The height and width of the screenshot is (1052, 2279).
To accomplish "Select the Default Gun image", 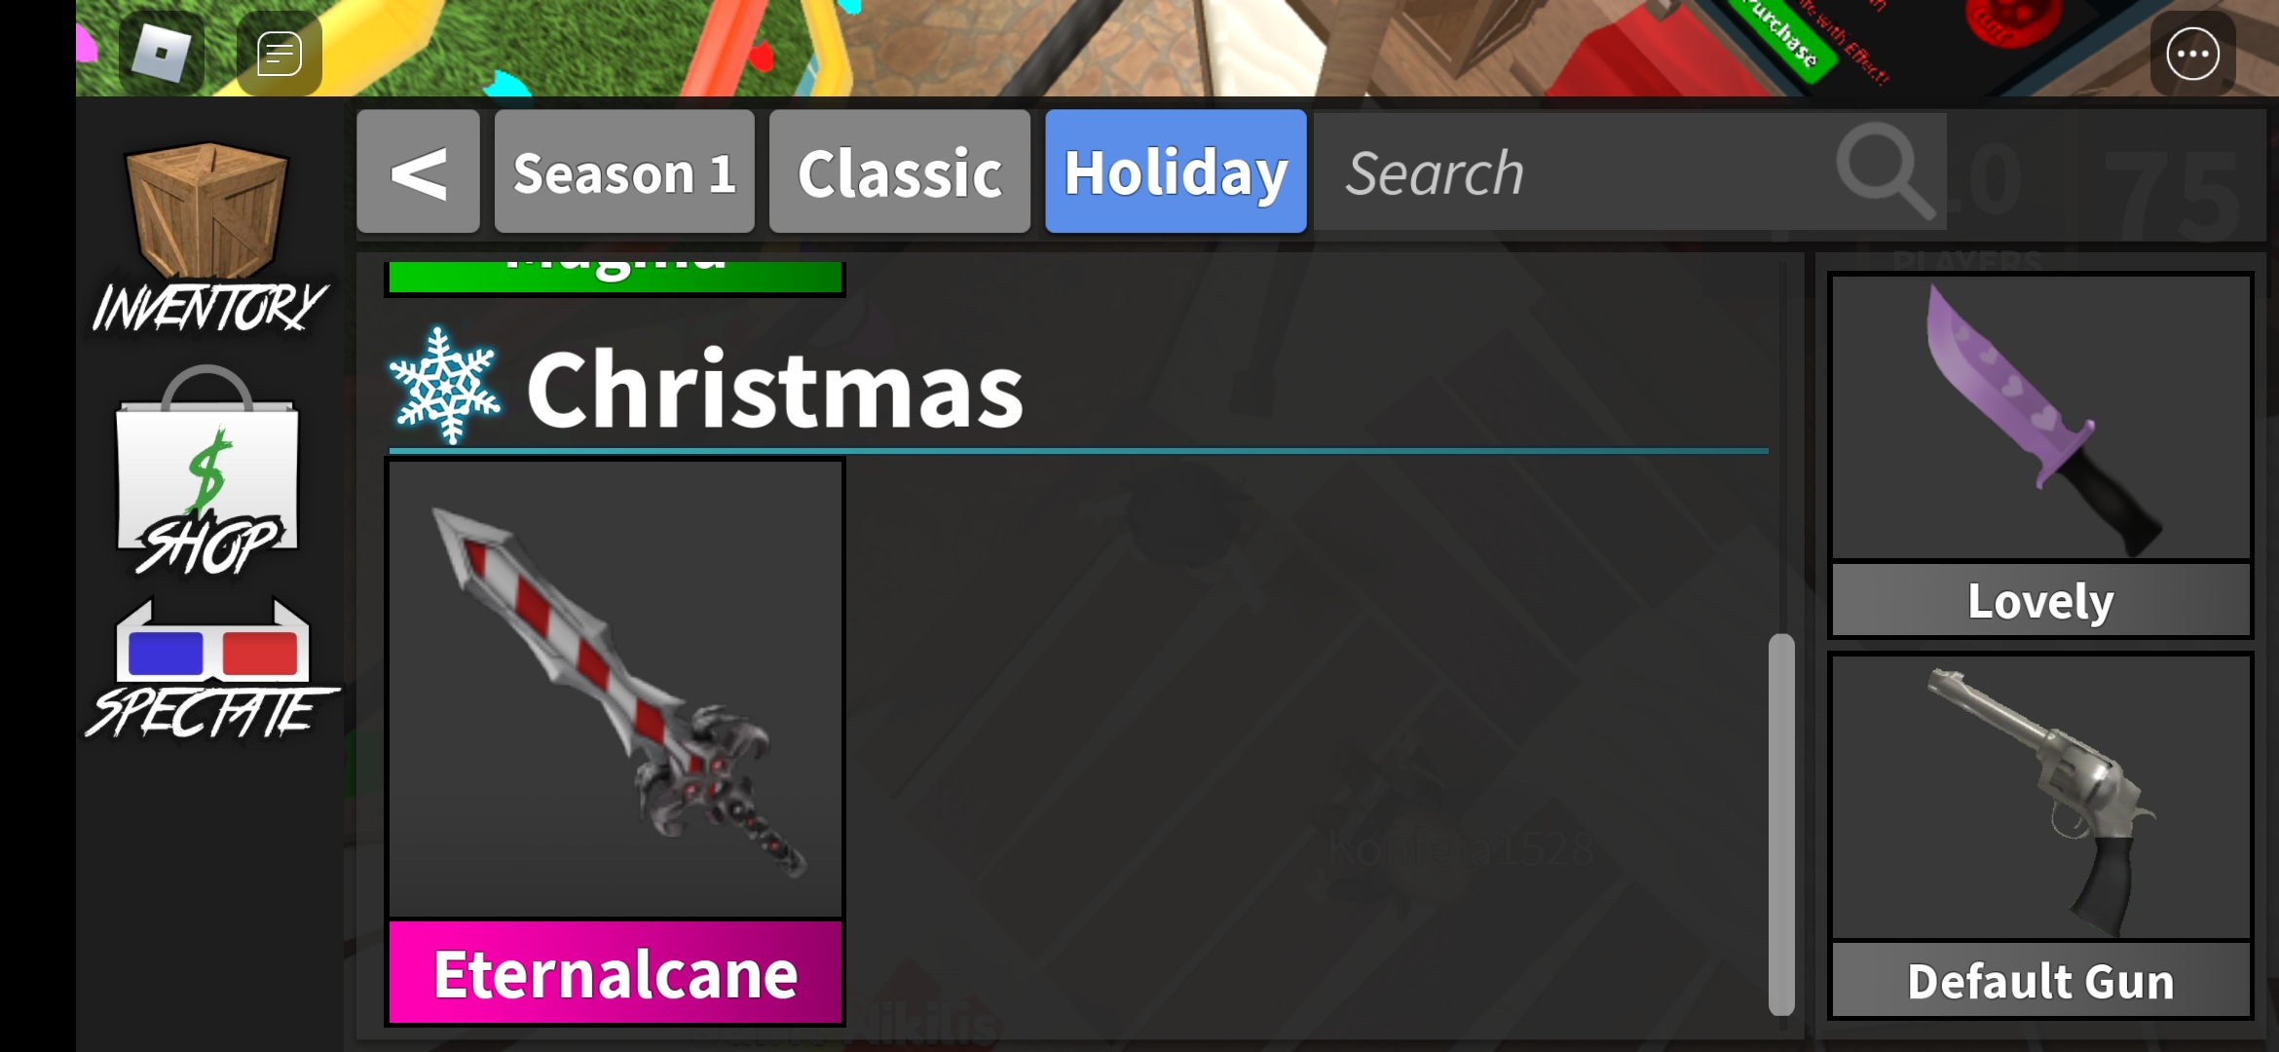I will click(x=2041, y=797).
